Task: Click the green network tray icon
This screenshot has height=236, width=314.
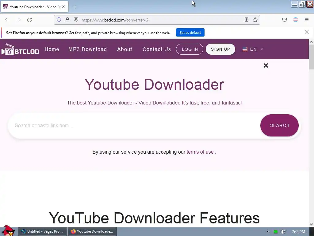Action: (x=276, y=232)
